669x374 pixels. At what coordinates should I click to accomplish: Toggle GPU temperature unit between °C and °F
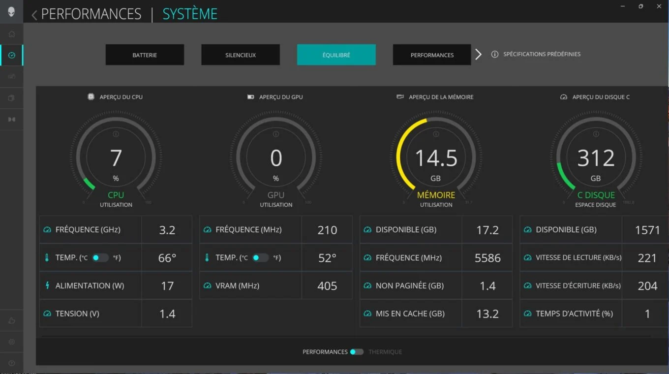tap(260, 257)
